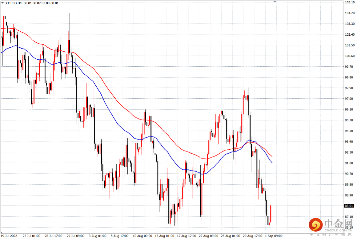
Task: Click price level 98.80 on the scale
Action: [x=350, y=77]
